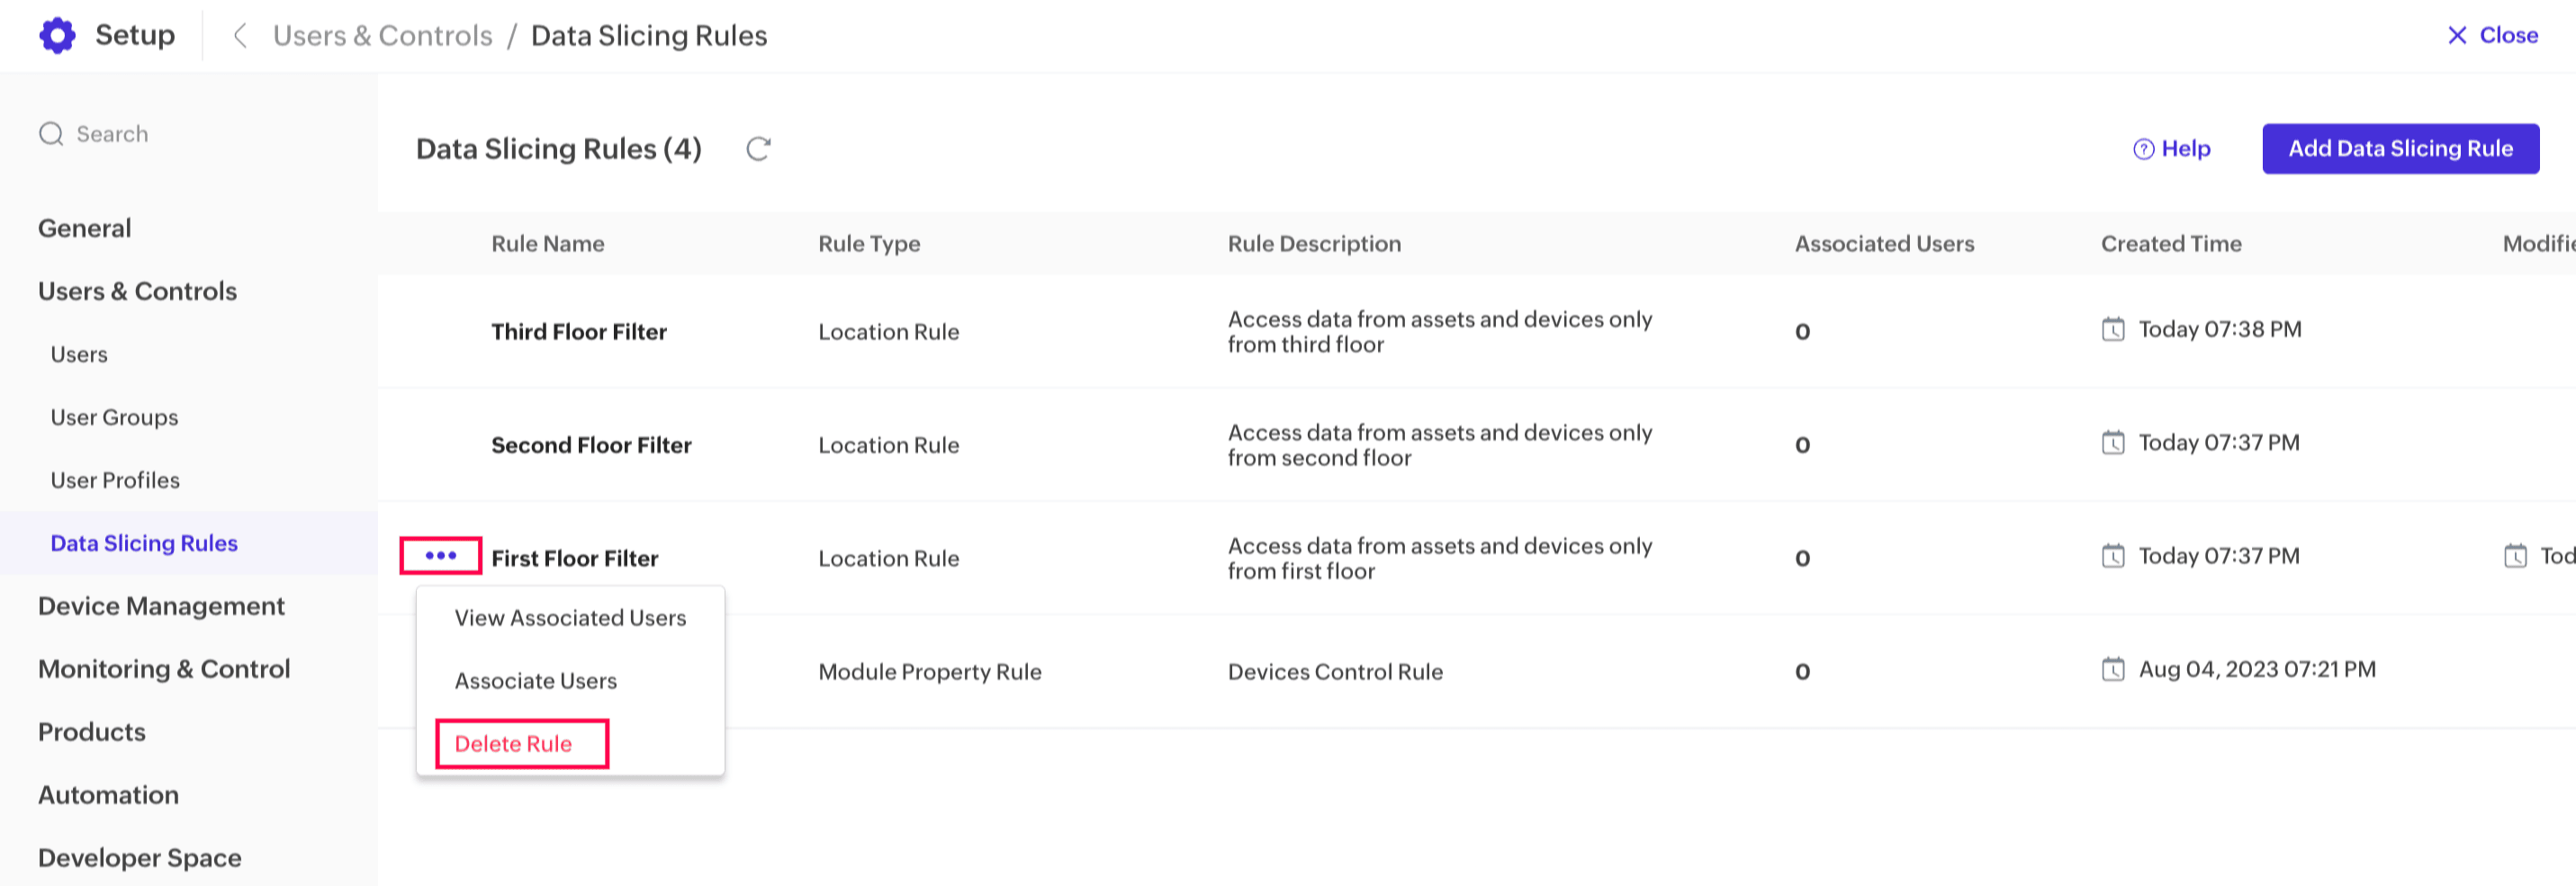Open User Groups in the sidebar

(114, 417)
